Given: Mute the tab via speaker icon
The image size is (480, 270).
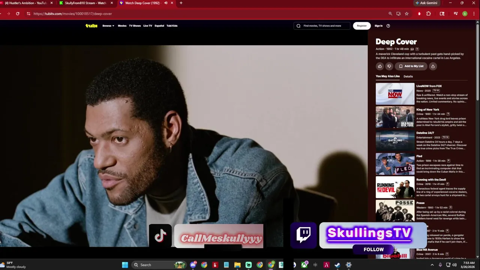Looking at the screenshot, I should pyautogui.click(x=166, y=3).
